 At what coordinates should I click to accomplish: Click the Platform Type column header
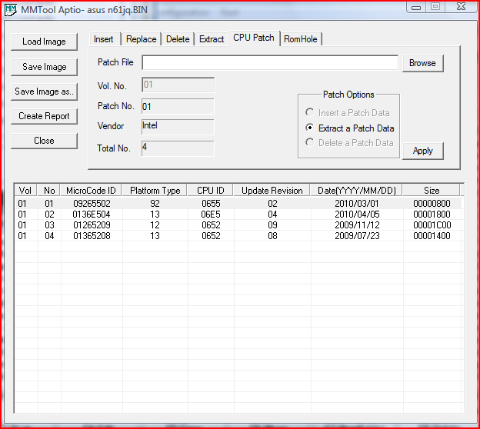click(155, 191)
